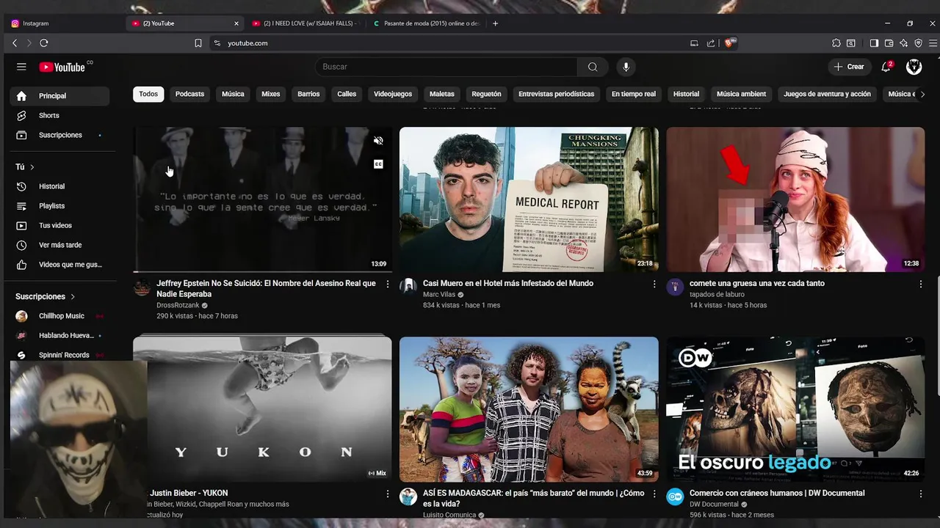The height and width of the screenshot is (528, 940).
Task: Toggle captions on the Epstein preview
Action: coord(378,164)
